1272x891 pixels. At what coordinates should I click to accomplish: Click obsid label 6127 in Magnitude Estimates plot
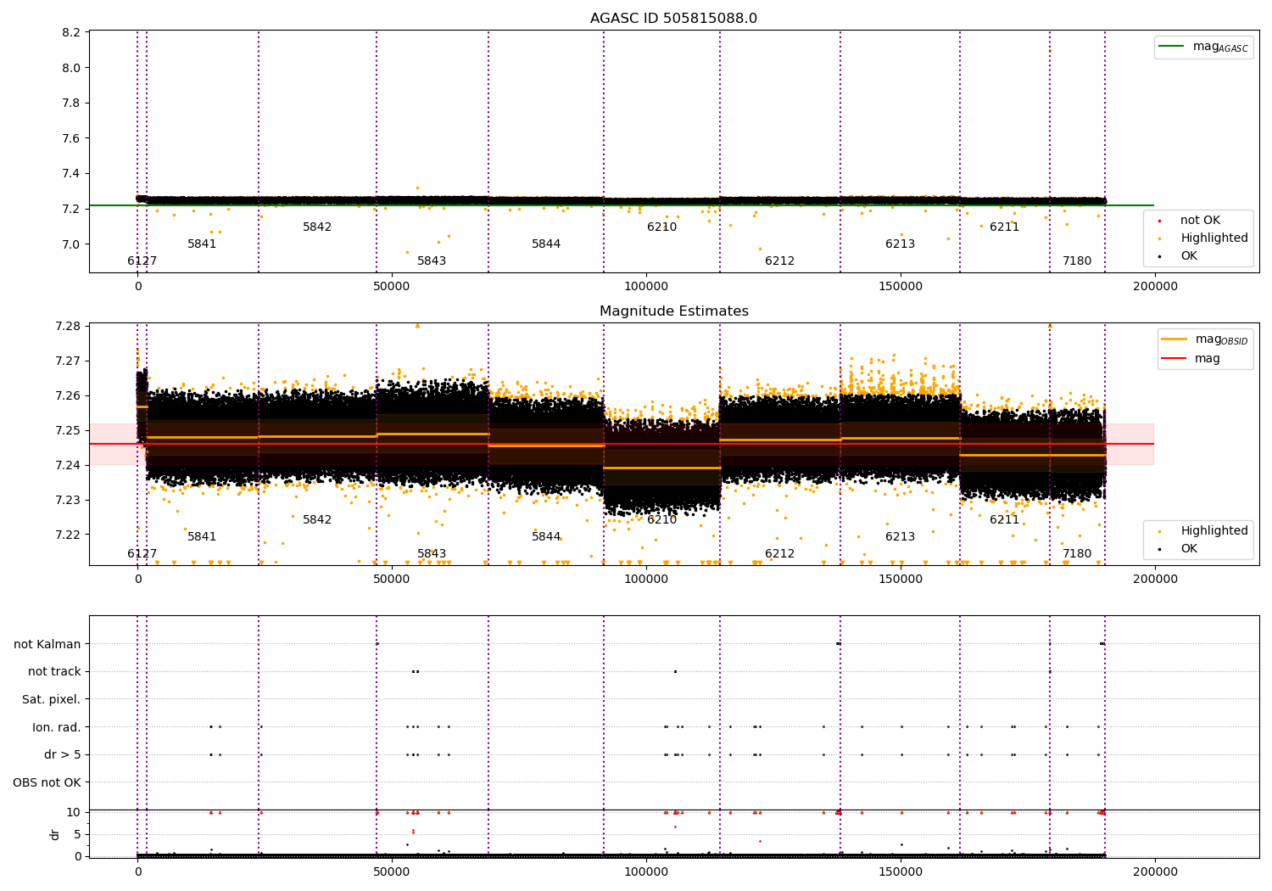142,554
